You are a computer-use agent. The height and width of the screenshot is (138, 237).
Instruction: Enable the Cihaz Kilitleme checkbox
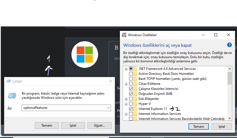pyautogui.click(x=131, y=83)
